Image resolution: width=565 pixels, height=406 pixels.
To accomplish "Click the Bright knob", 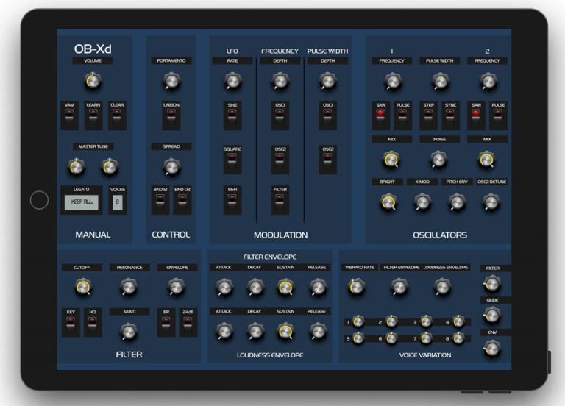I will [388, 202].
